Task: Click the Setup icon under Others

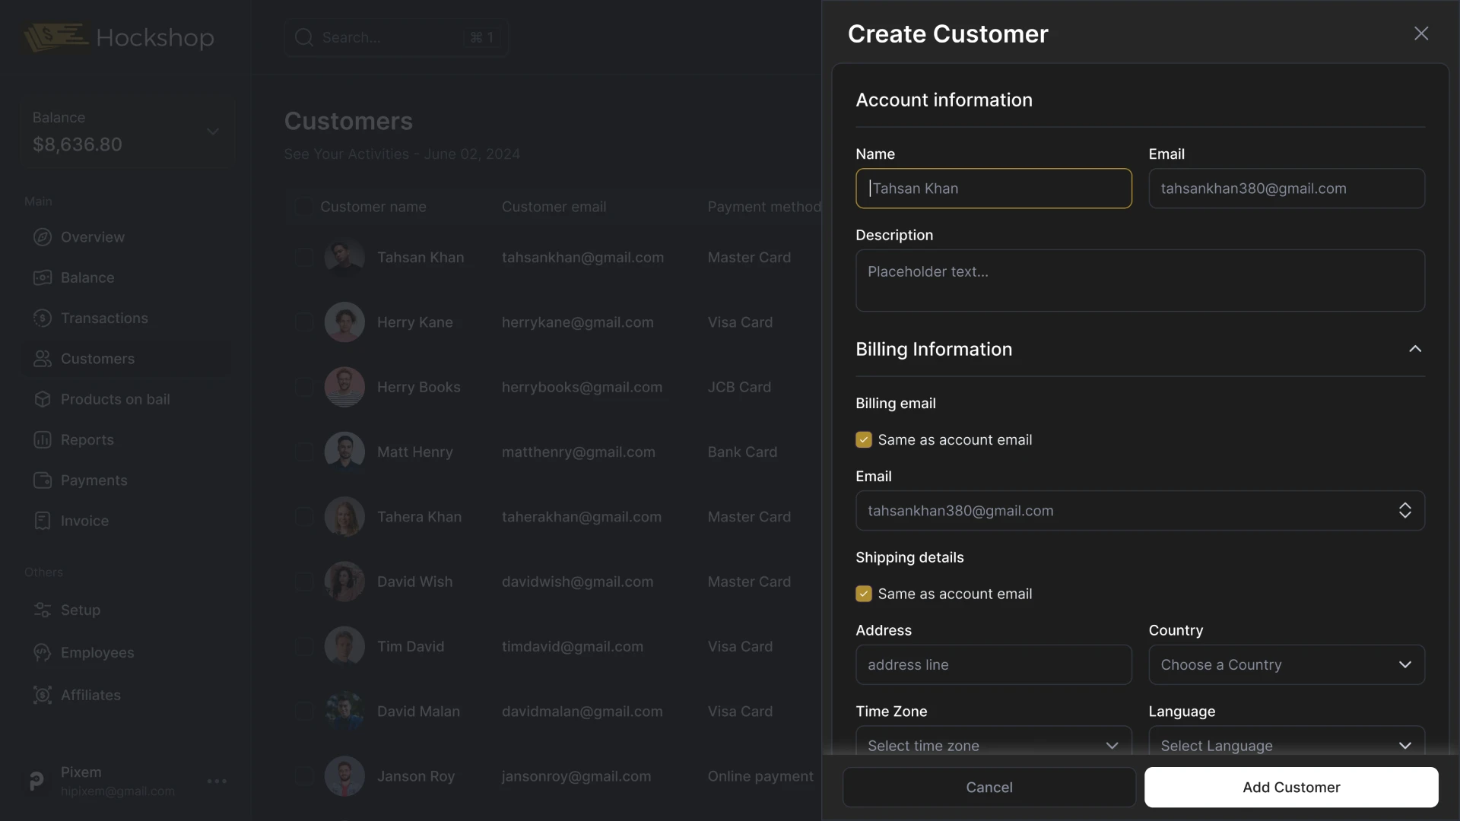Action: tap(43, 610)
